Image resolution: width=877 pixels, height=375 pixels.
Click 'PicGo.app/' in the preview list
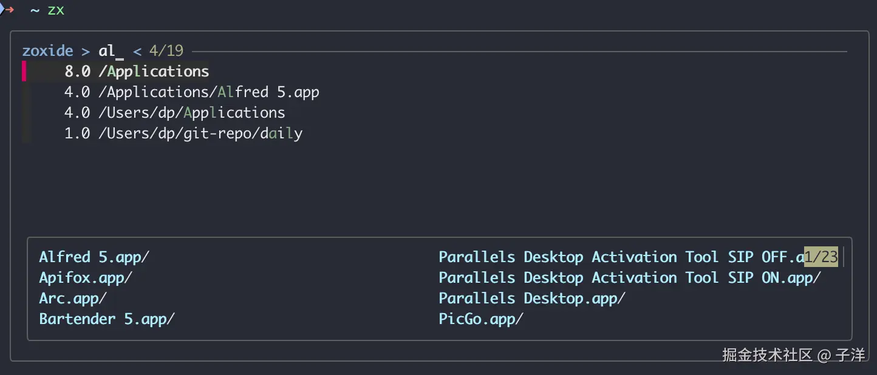tap(481, 319)
